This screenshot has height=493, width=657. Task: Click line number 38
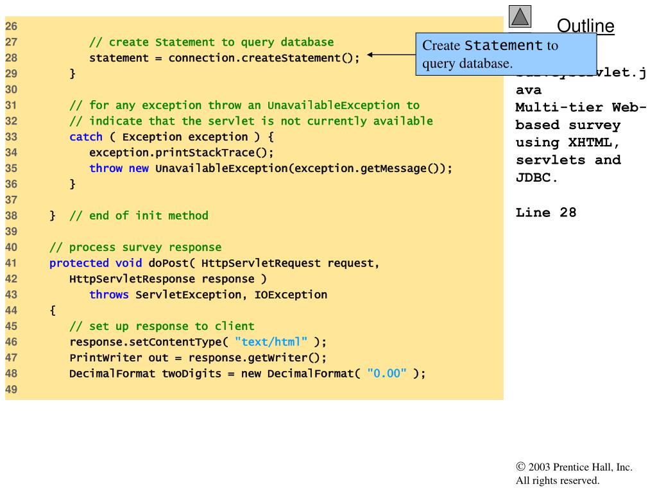12,216
